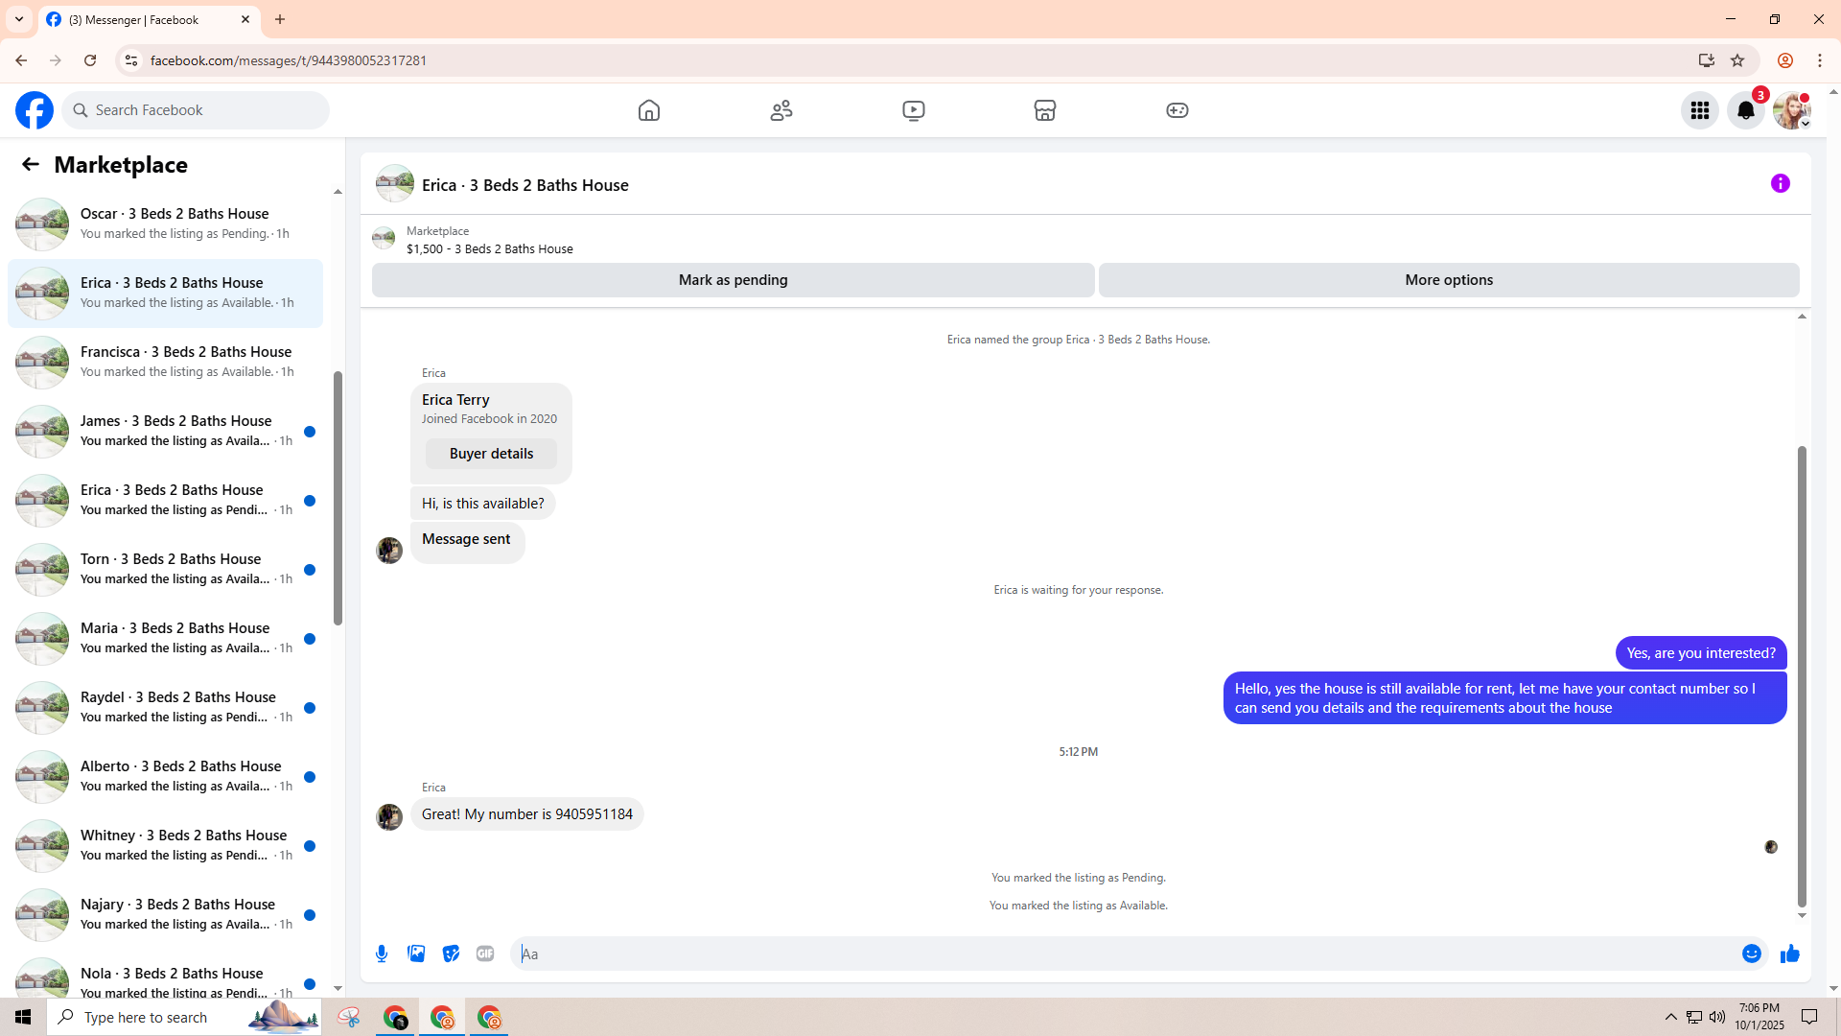Image resolution: width=1841 pixels, height=1036 pixels.
Task: Open the Windows Start menu
Action: point(23,1017)
